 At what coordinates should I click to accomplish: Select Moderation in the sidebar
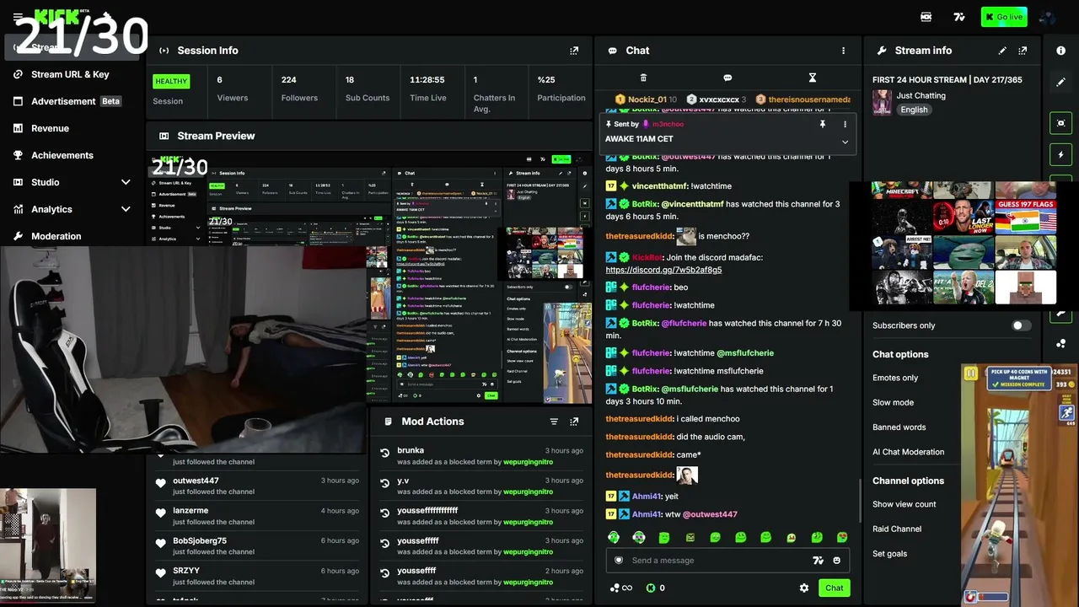[70, 236]
